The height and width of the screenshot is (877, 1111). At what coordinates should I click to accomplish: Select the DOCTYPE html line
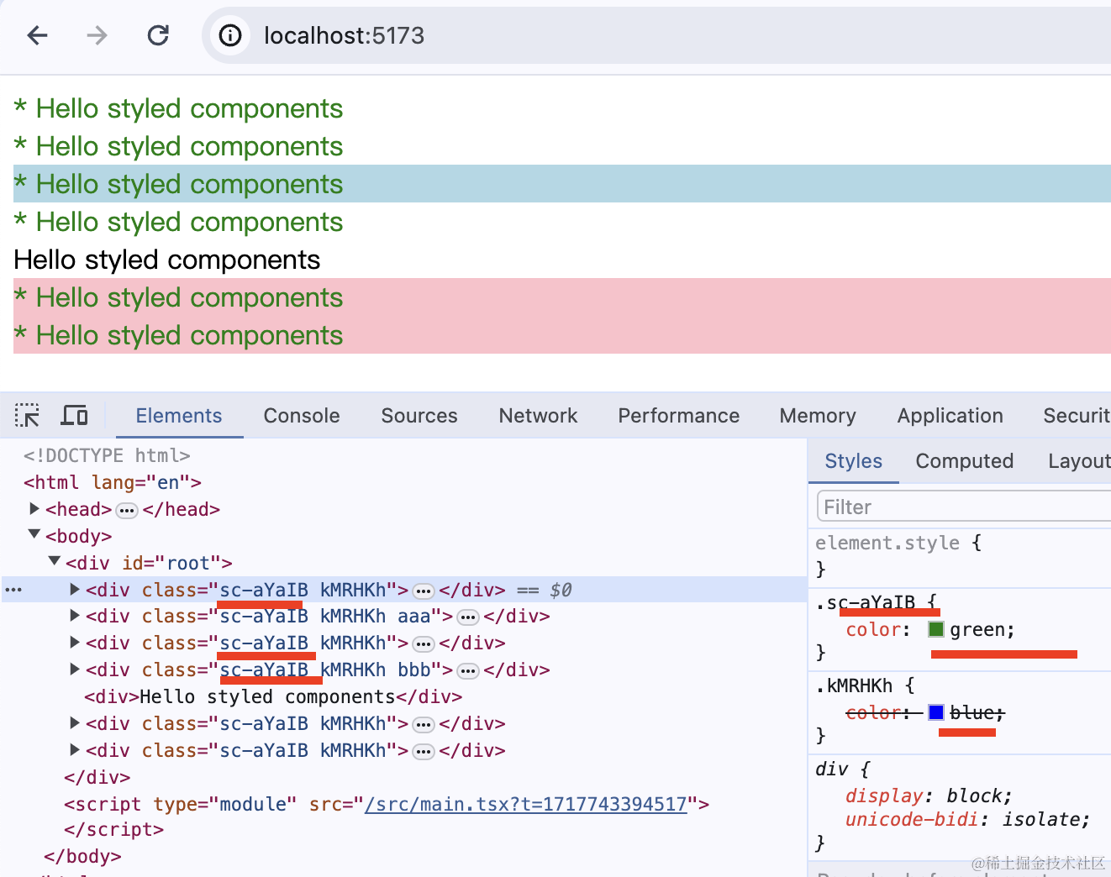pos(107,455)
